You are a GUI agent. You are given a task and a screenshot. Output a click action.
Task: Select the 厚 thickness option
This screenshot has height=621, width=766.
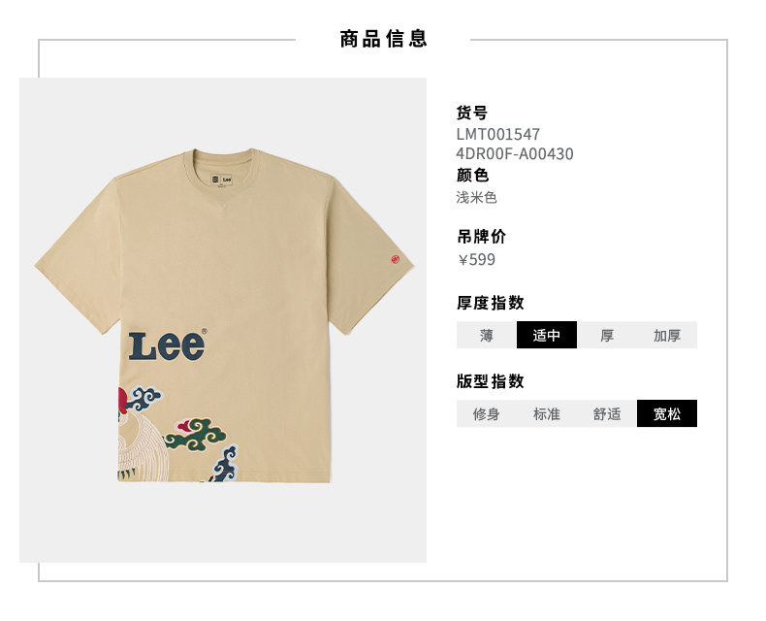[607, 335]
